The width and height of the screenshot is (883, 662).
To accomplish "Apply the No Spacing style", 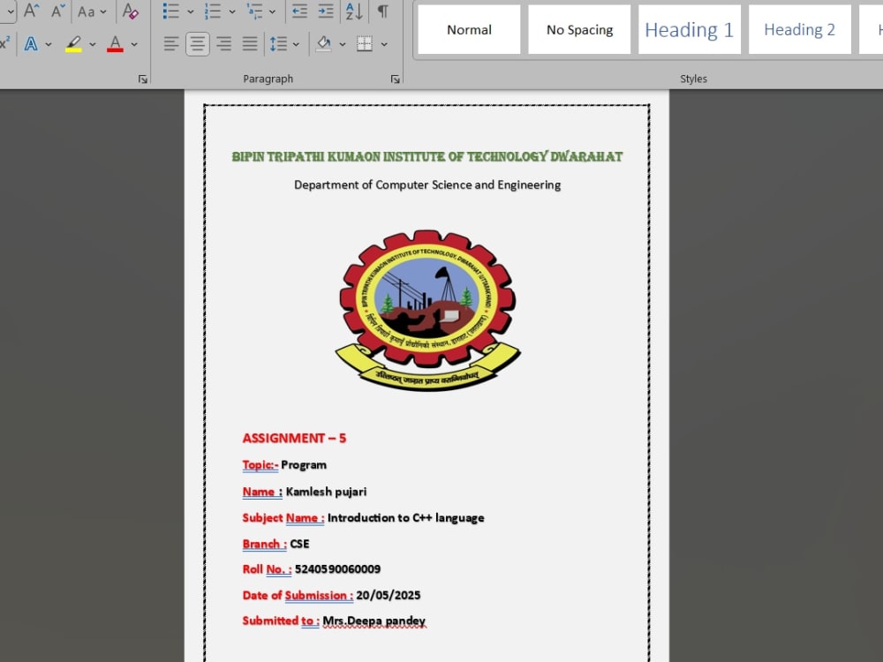I will (579, 30).
